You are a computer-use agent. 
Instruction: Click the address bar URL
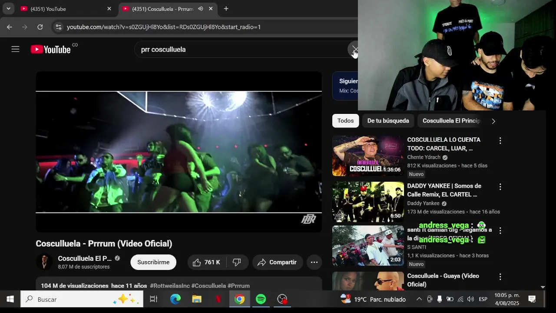[x=164, y=27]
